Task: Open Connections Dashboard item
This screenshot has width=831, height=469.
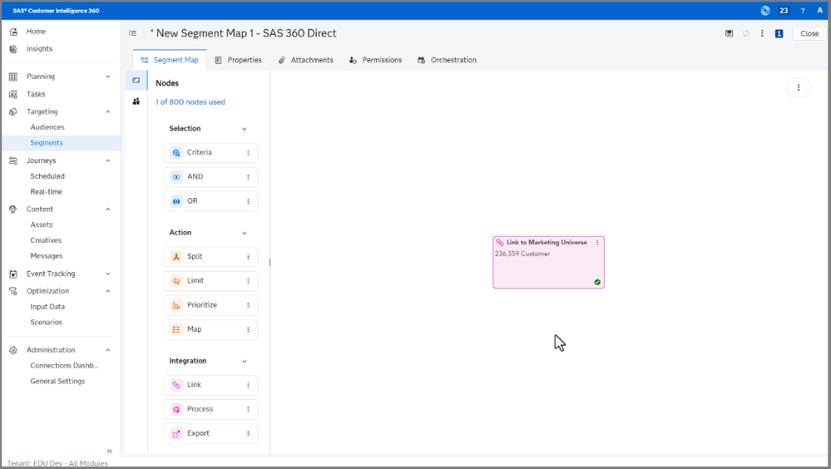Action: (64, 366)
